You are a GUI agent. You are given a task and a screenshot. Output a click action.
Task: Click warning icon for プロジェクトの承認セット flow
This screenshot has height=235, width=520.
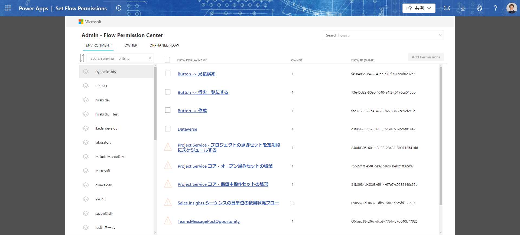(x=168, y=147)
